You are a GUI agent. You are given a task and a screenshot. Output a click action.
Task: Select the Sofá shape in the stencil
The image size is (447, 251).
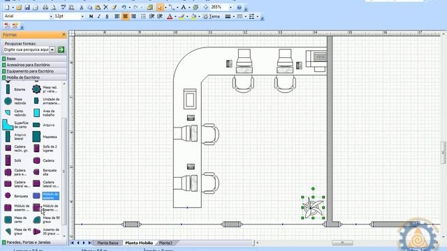[x=8, y=160]
